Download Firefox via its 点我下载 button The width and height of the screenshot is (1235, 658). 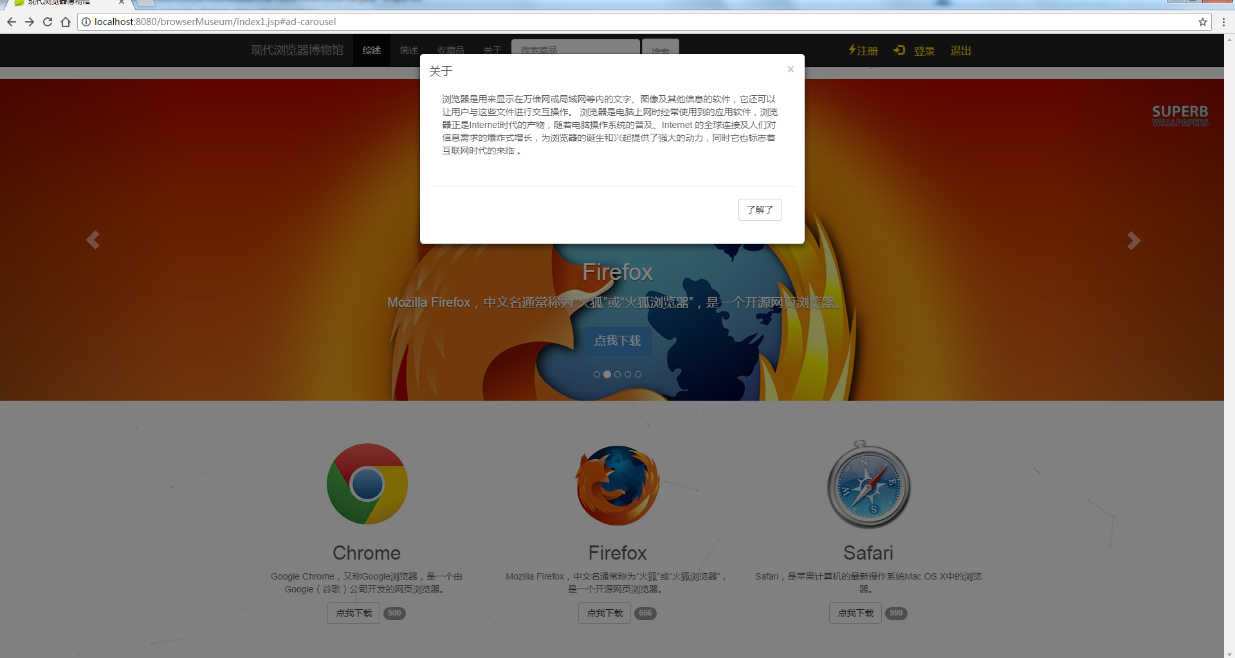tap(605, 613)
